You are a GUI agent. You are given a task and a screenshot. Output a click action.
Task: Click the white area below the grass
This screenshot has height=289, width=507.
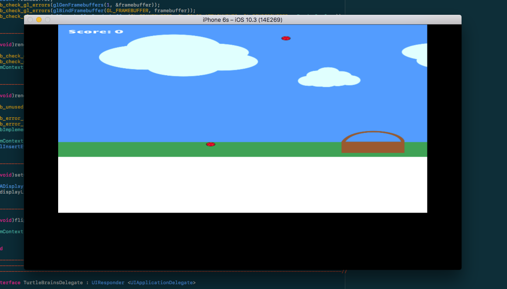pos(243,185)
